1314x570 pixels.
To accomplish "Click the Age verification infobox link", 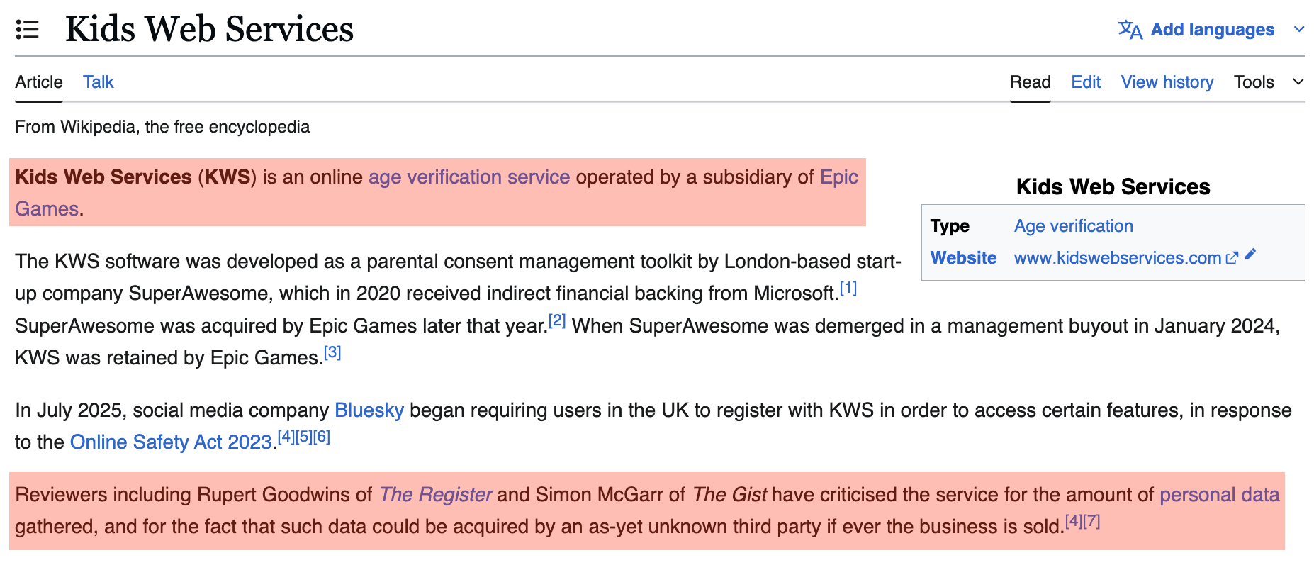I will coord(1073,226).
